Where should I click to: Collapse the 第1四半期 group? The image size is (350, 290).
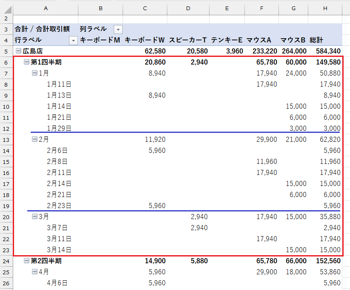26,62
